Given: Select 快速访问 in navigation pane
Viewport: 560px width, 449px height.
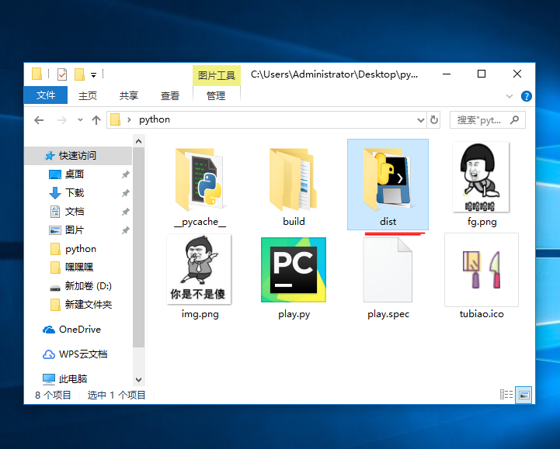Looking at the screenshot, I should click(x=78, y=156).
